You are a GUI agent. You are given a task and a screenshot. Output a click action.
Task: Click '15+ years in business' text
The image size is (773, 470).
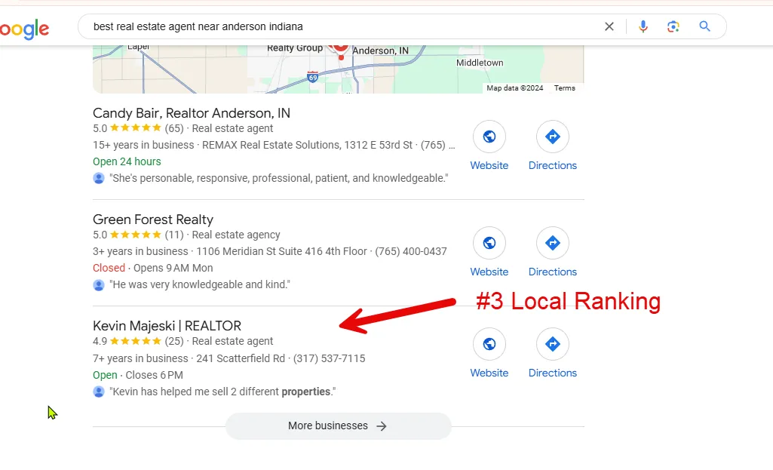point(143,145)
